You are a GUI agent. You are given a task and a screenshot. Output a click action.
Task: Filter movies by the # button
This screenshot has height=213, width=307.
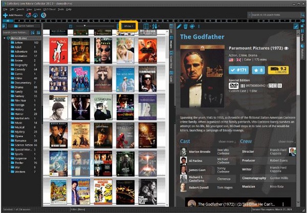(x=19, y=21)
